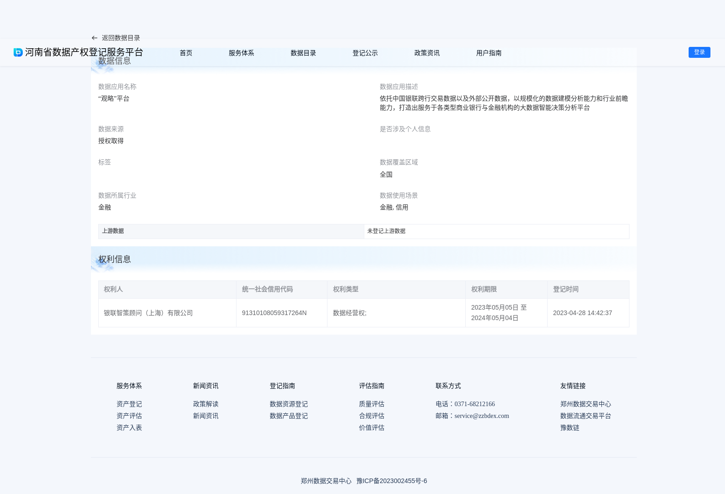Click the footer 联系方式 column heading
The height and width of the screenshot is (494, 725).
[448, 386]
